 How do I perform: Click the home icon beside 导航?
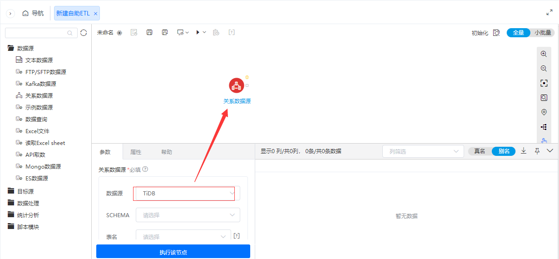[x=25, y=13]
